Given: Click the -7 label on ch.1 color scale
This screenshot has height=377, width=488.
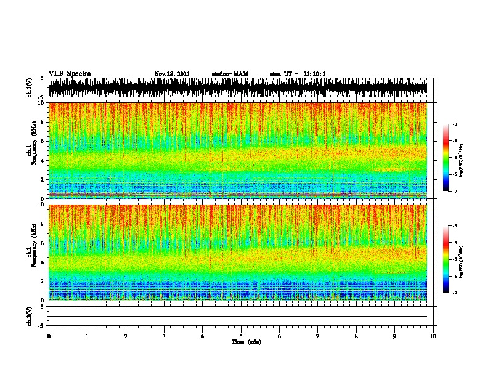Looking at the screenshot, I should click(x=454, y=191).
